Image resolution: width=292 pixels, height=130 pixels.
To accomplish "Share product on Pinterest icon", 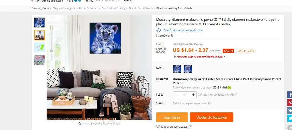I will 290,103.
